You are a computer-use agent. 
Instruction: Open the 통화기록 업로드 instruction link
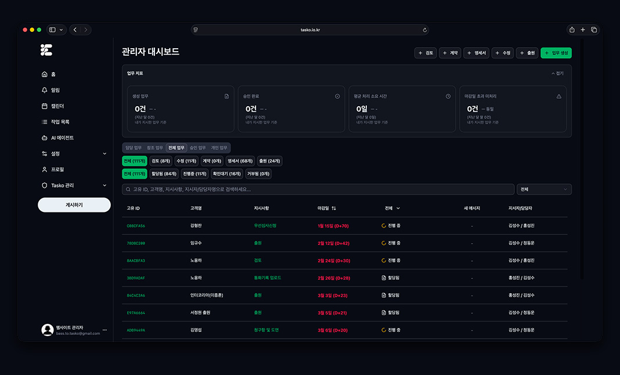[268, 278]
